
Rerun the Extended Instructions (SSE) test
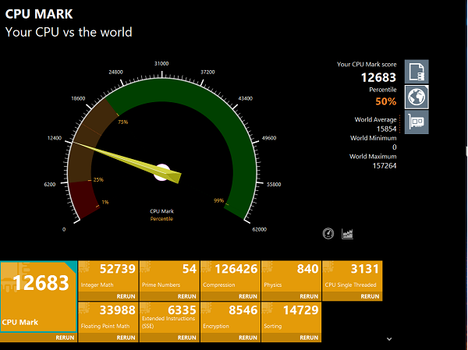[187, 338]
